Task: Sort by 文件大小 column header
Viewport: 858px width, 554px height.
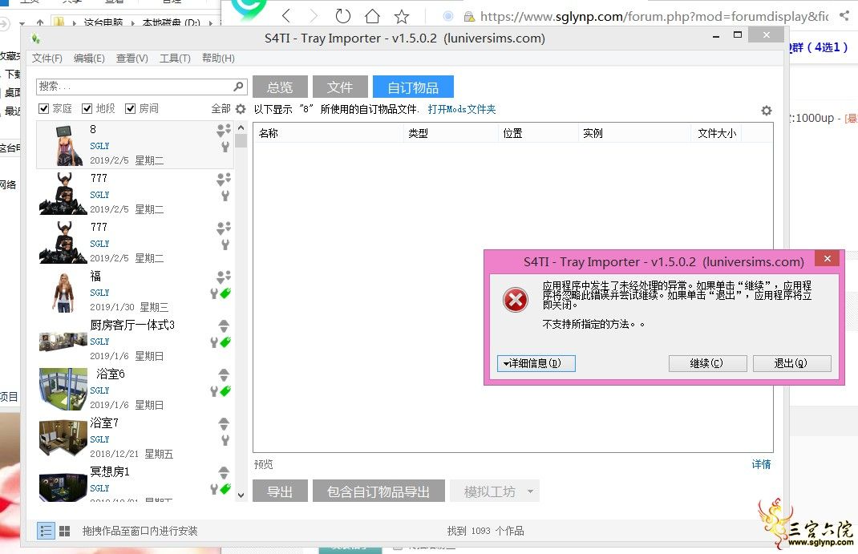Action: (x=717, y=133)
